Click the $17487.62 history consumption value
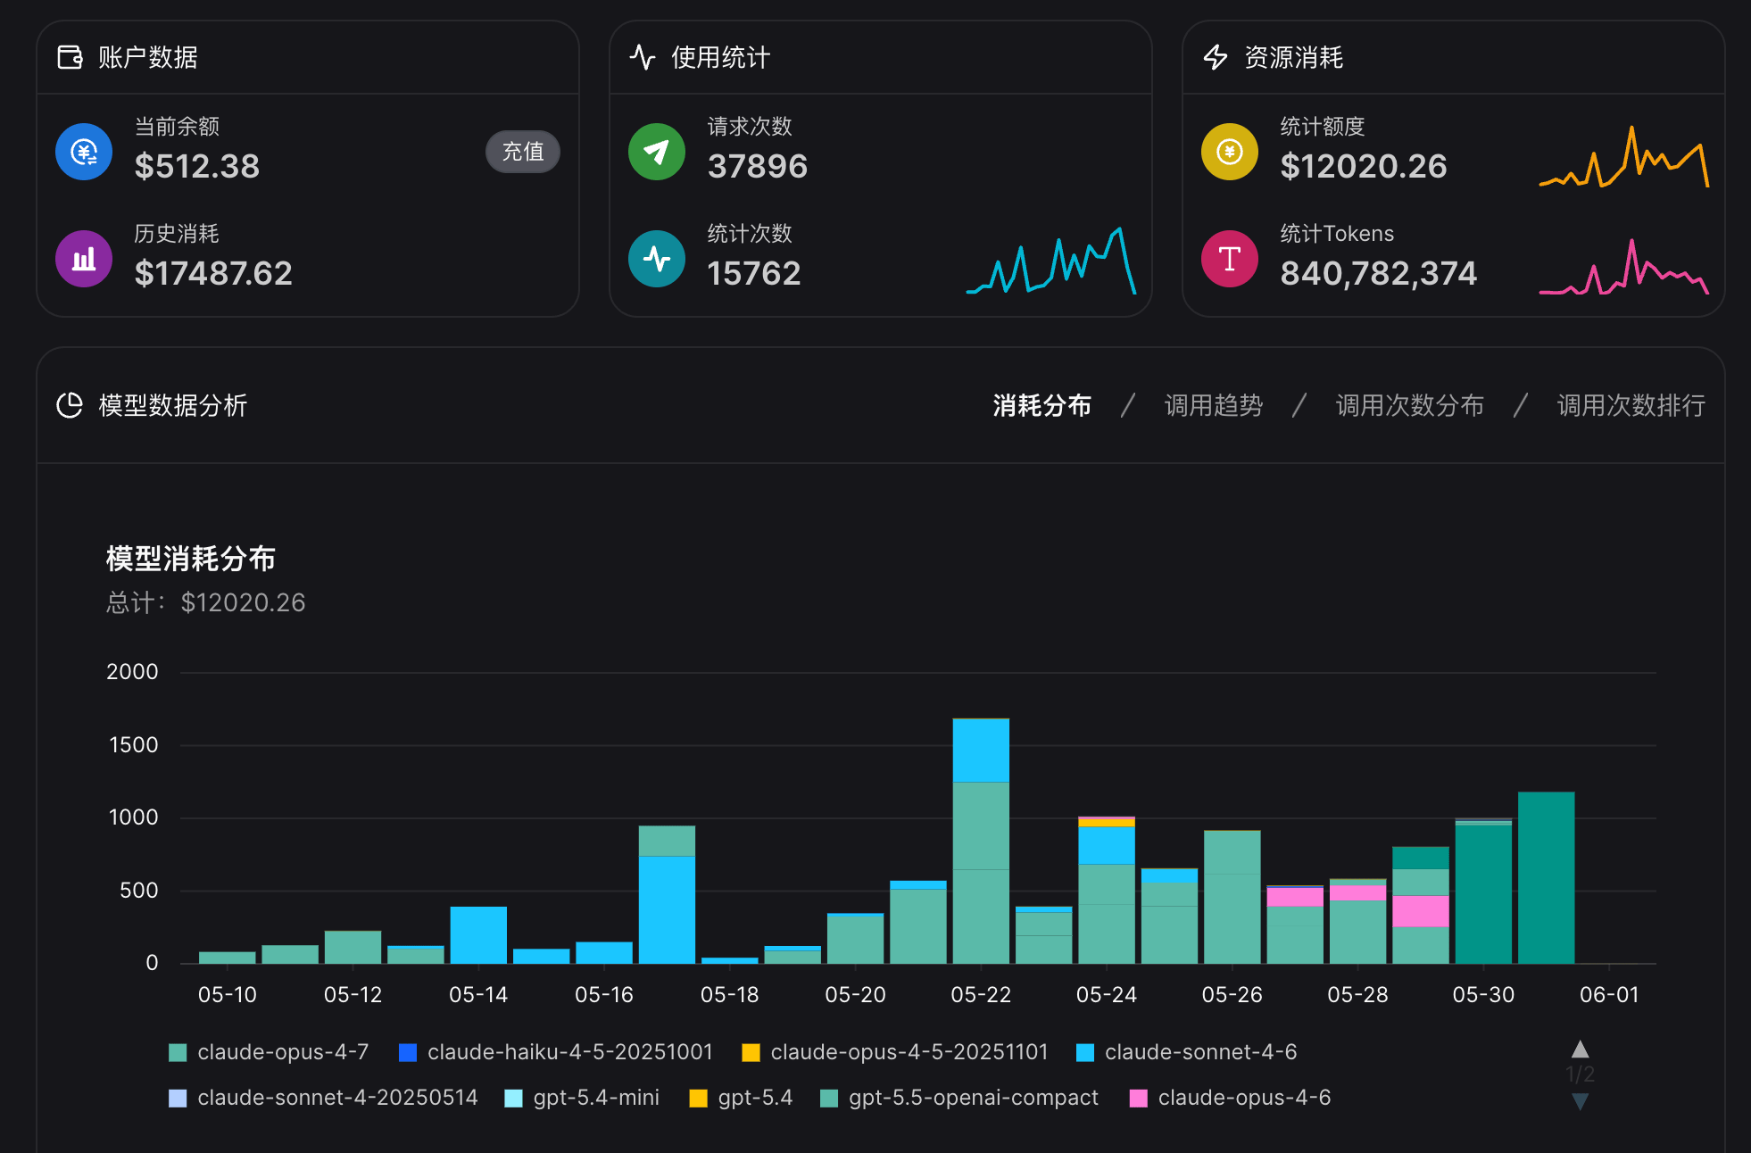Screen dimensions: 1751x1153 (x=213, y=273)
